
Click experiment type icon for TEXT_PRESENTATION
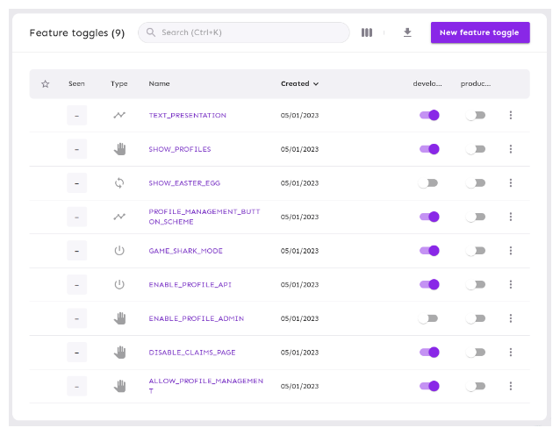point(119,115)
